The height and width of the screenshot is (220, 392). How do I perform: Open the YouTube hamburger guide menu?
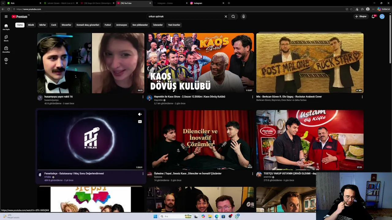(x=6, y=16)
